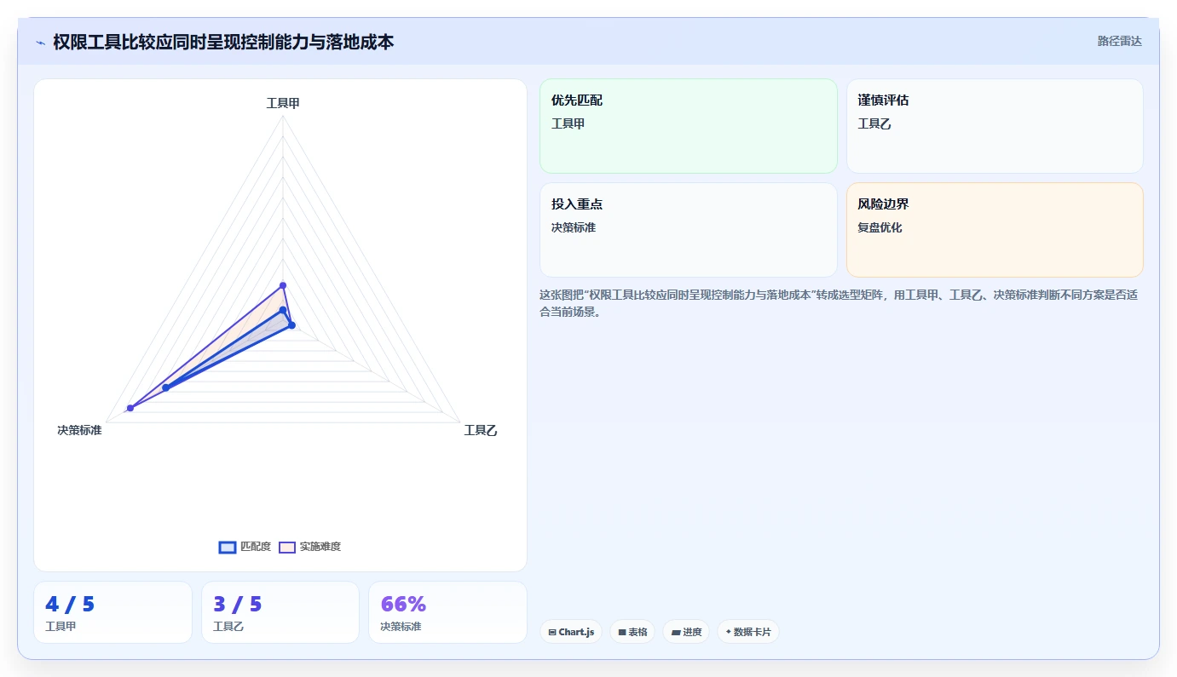This screenshot has height=677, width=1177.
Task: Click the 4 / 5 工具甲 stat card
Action: coord(113,612)
